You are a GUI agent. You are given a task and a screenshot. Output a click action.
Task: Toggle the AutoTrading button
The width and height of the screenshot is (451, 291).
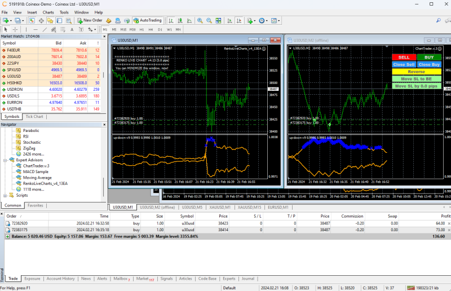(x=147, y=20)
